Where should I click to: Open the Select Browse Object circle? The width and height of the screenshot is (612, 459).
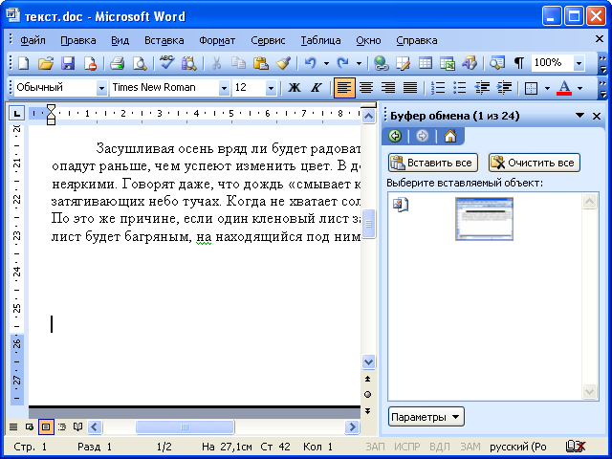(x=367, y=395)
